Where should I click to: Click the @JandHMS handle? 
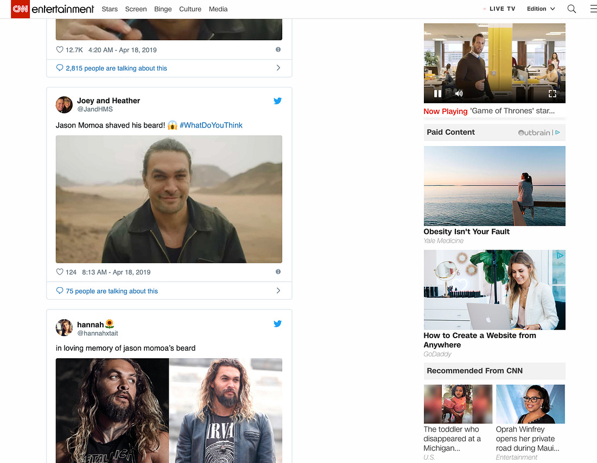(x=95, y=109)
